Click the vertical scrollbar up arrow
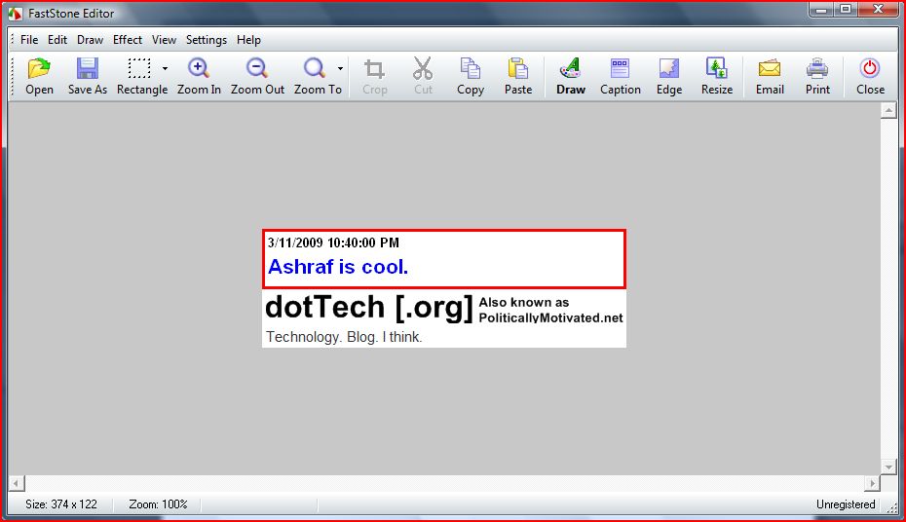The height and width of the screenshot is (522, 906). point(888,110)
